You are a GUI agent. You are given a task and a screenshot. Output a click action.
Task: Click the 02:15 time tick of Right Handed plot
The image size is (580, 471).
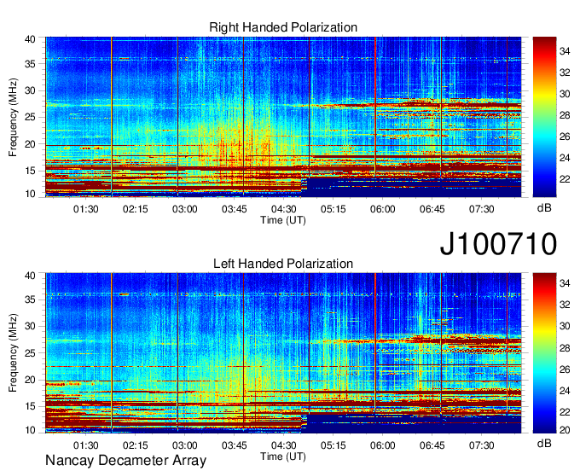pos(136,209)
